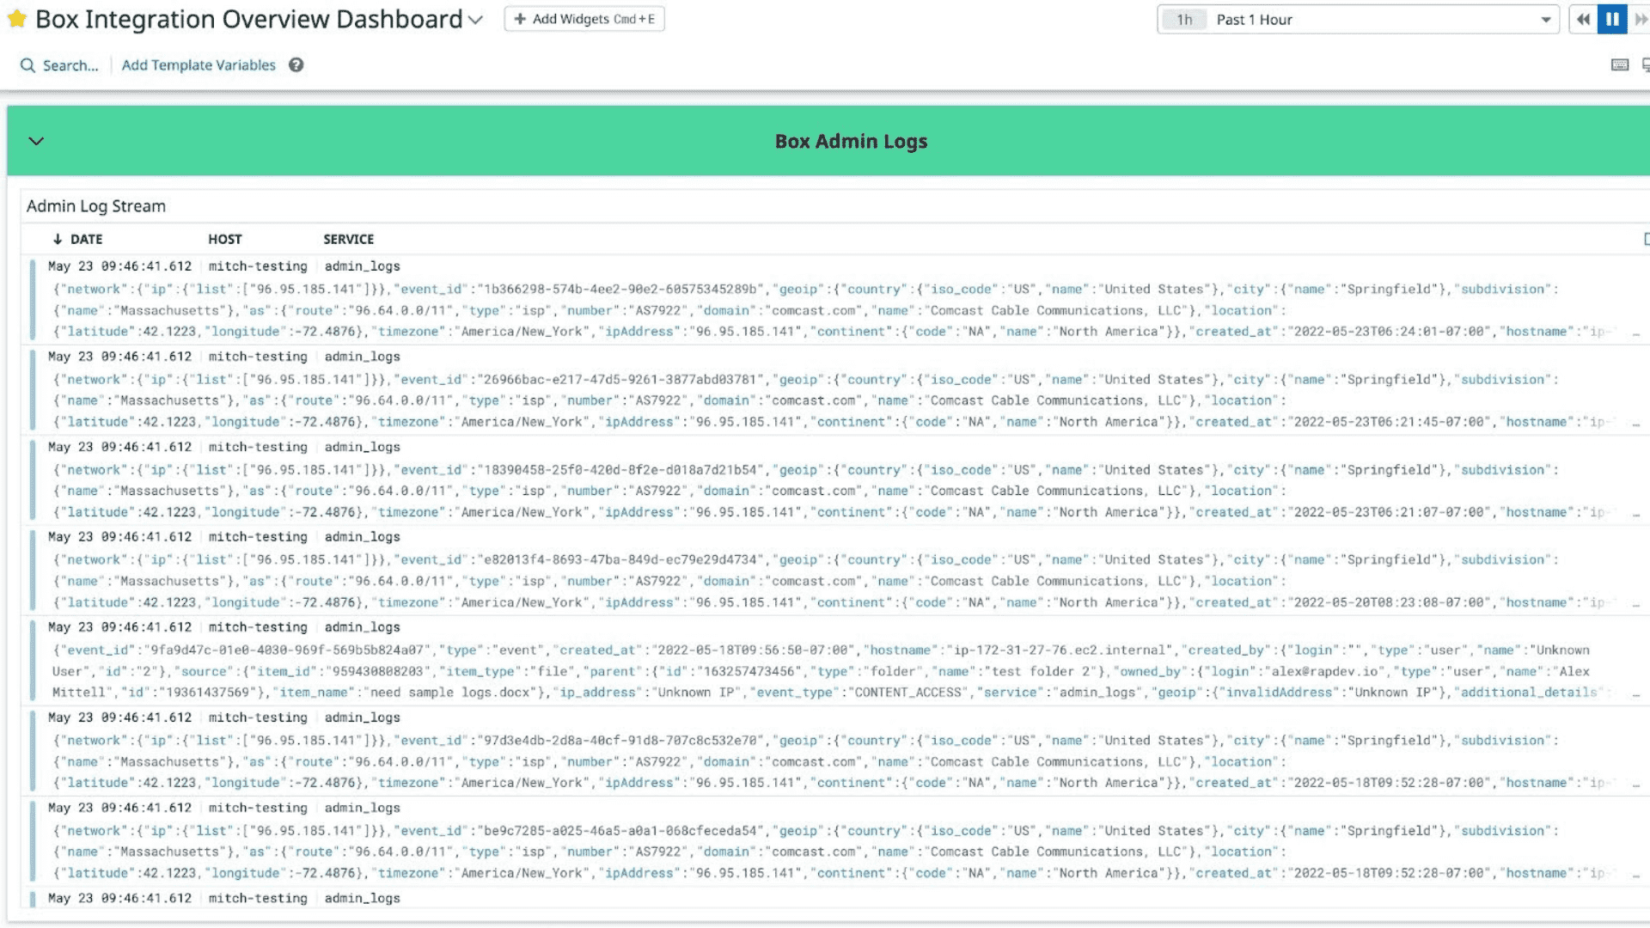Click the Box Admin Logs group header title
The width and height of the screenshot is (1650, 928).
click(x=851, y=141)
